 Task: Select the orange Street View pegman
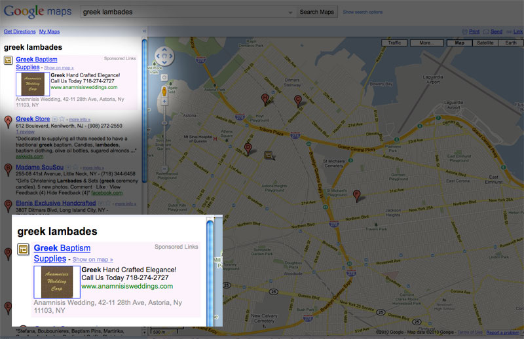point(164,91)
